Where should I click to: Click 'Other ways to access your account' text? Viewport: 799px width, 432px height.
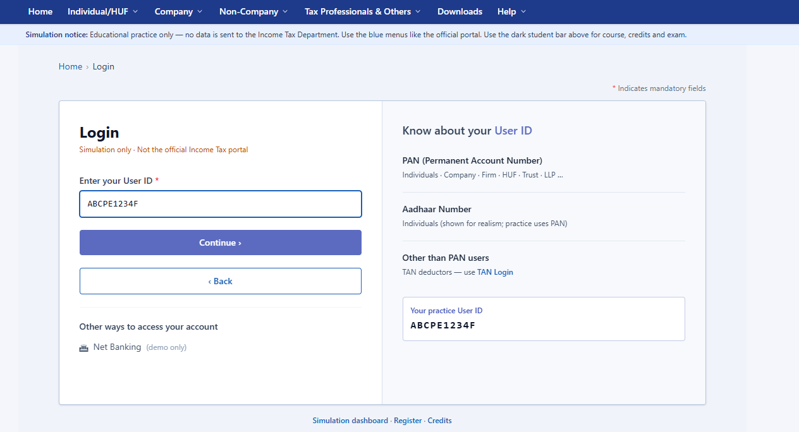(149, 327)
